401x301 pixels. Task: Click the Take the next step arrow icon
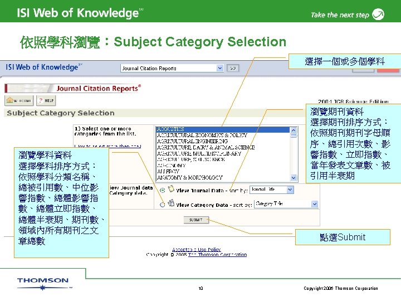pyautogui.click(x=378, y=14)
